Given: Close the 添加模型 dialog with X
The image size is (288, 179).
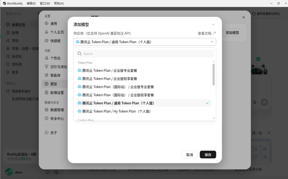Looking at the screenshot, I should click(213, 24).
